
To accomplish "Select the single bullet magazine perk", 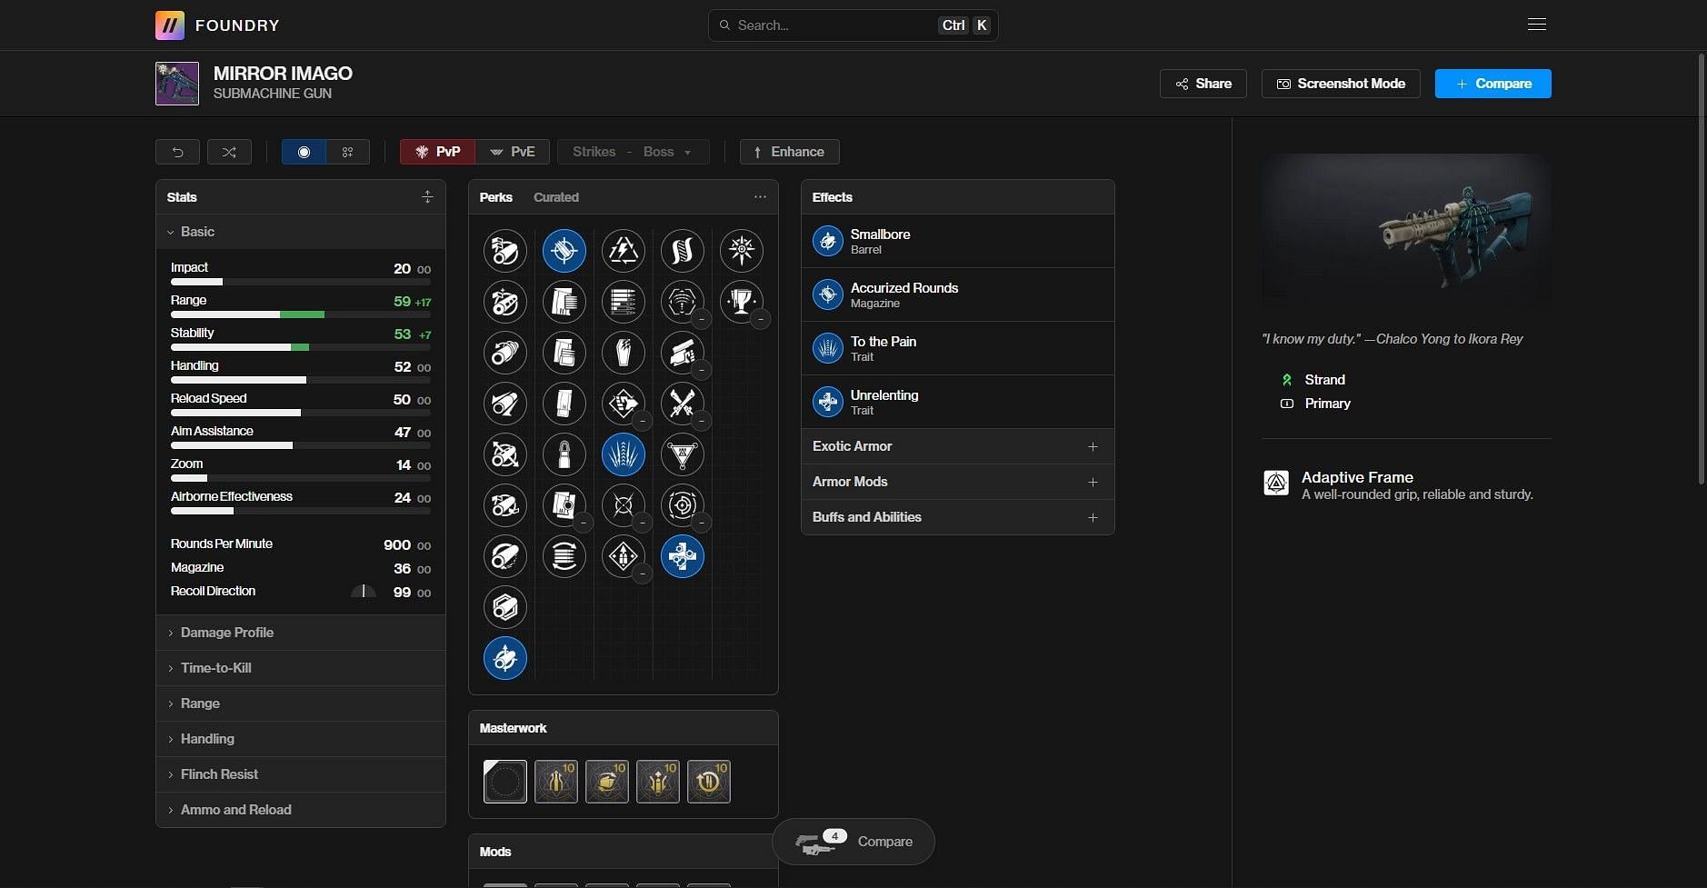I will [564, 454].
